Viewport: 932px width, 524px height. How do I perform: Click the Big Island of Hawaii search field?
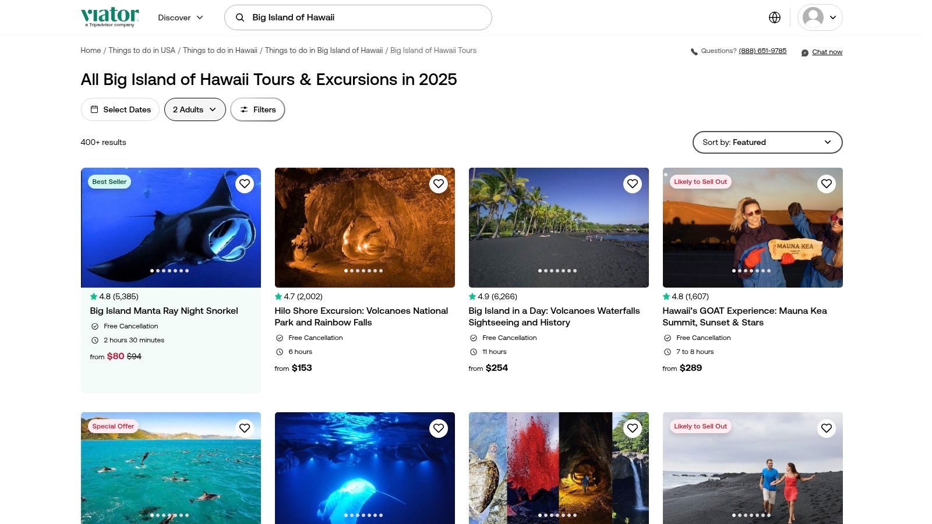point(367,17)
